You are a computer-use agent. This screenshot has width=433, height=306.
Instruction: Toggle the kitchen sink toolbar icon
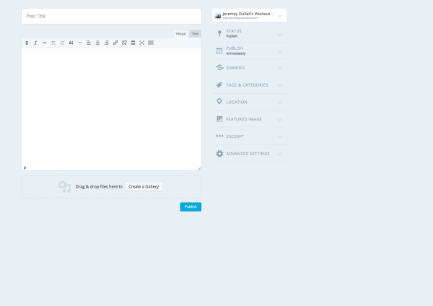[x=151, y=43]
